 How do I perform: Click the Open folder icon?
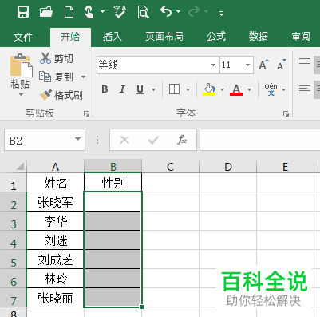click(x=46, y=12)
